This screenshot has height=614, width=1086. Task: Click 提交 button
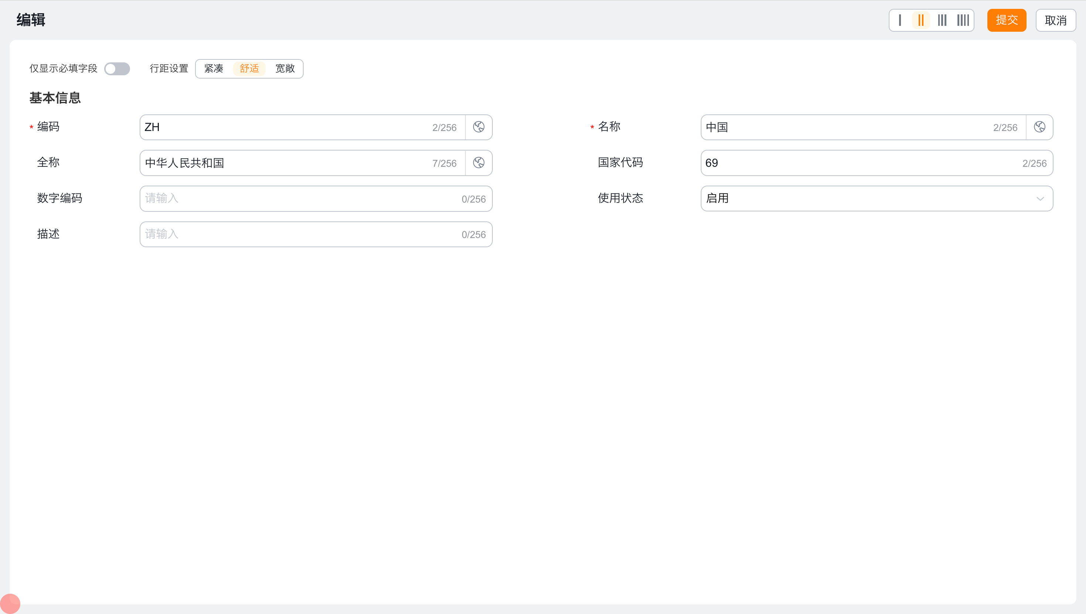1007,20
